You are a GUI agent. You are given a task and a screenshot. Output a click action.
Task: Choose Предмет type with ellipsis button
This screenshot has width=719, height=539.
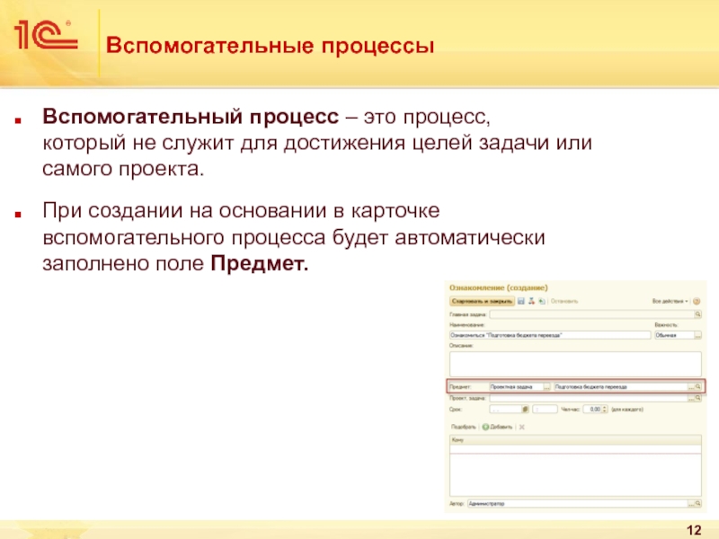[x=546, y=387]
